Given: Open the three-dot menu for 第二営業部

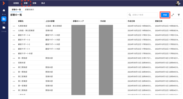Looking at the screenshot, I should click(14, 81).
